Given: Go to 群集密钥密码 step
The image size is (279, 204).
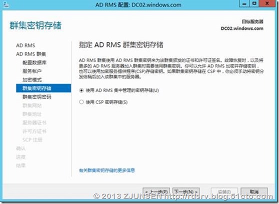Looking at the screenshot, I should pyautogui.click(x=37, y=97).
